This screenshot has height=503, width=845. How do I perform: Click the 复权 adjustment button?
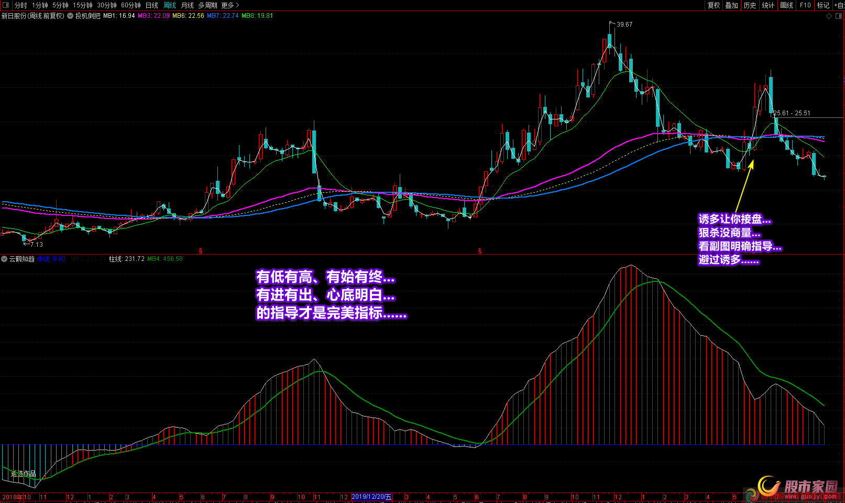point(714,5)
